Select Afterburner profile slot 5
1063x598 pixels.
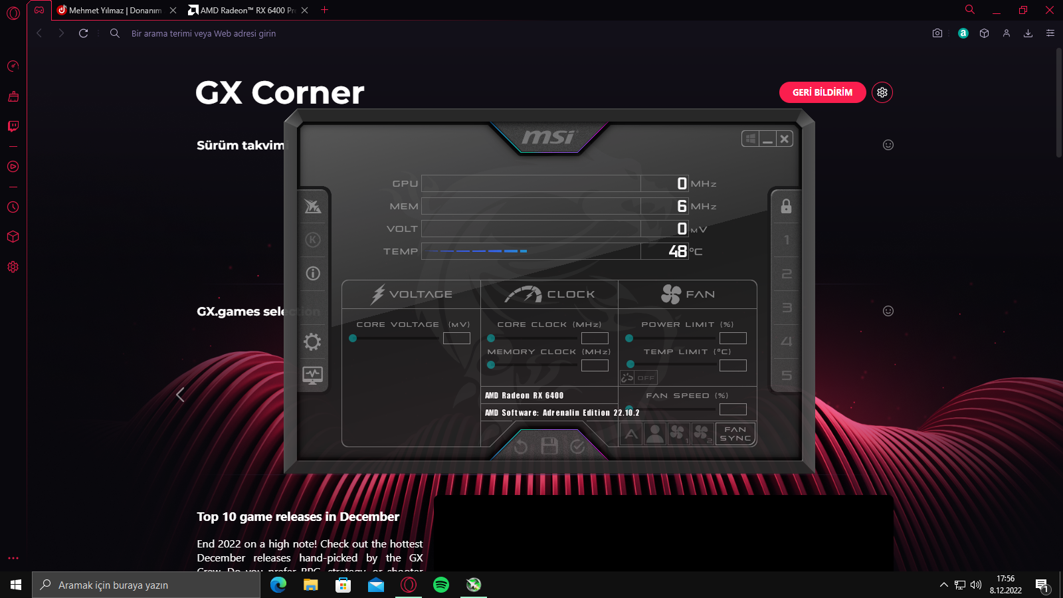(787, 375)
